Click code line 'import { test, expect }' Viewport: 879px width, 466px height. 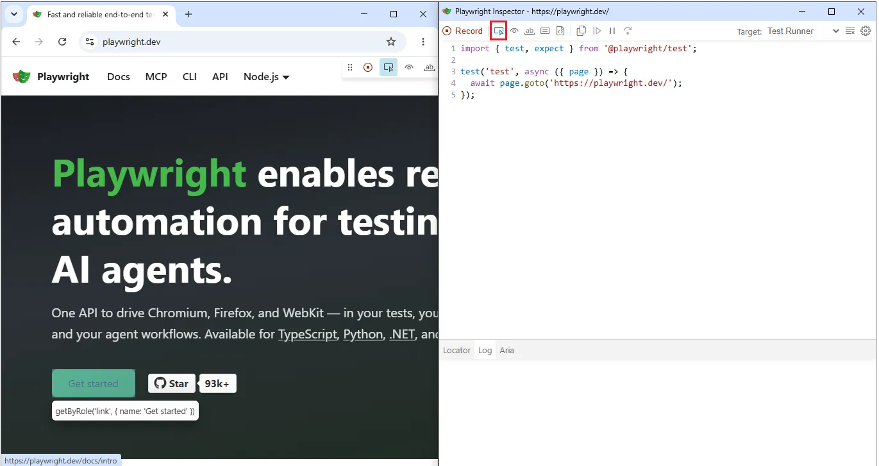point(578,48)
